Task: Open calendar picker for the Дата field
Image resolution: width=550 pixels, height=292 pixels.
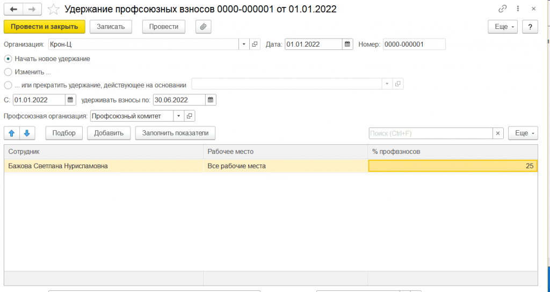Action: point(348,44)
